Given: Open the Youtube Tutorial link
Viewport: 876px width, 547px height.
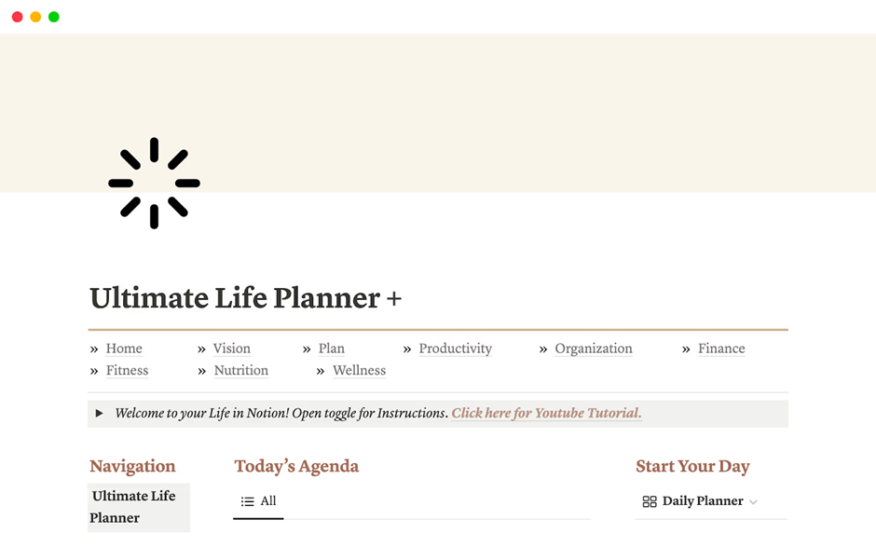Looking at the screenshot, I should click(546, 413).
